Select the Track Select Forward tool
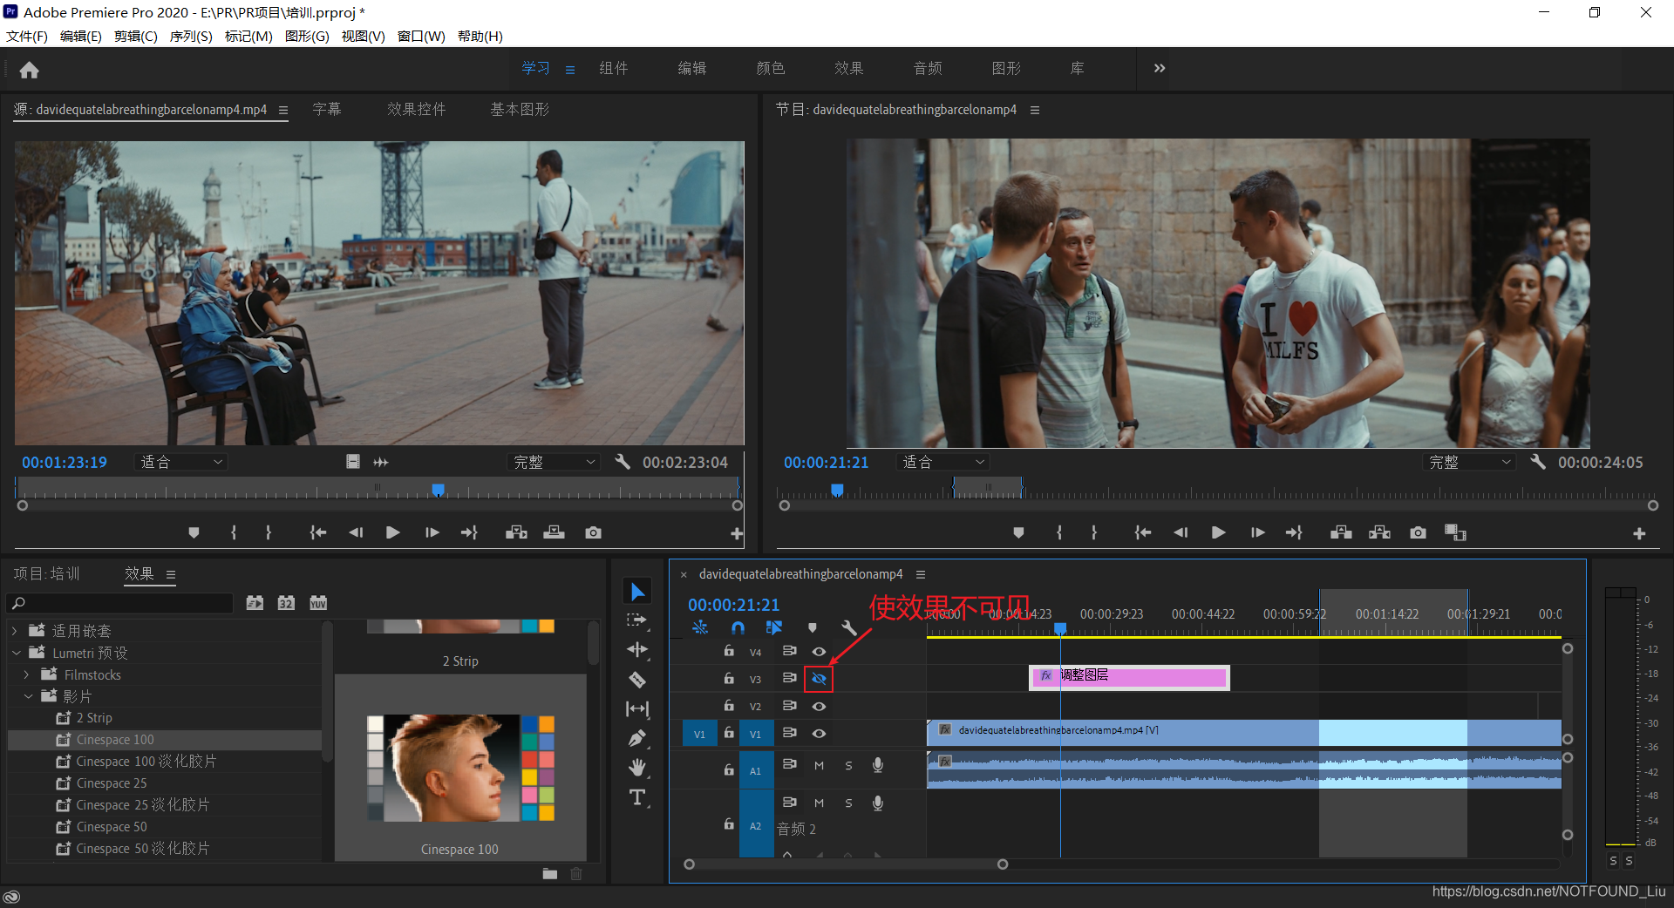This screenshot has height=908, width=1674. [x=637, y=620]
